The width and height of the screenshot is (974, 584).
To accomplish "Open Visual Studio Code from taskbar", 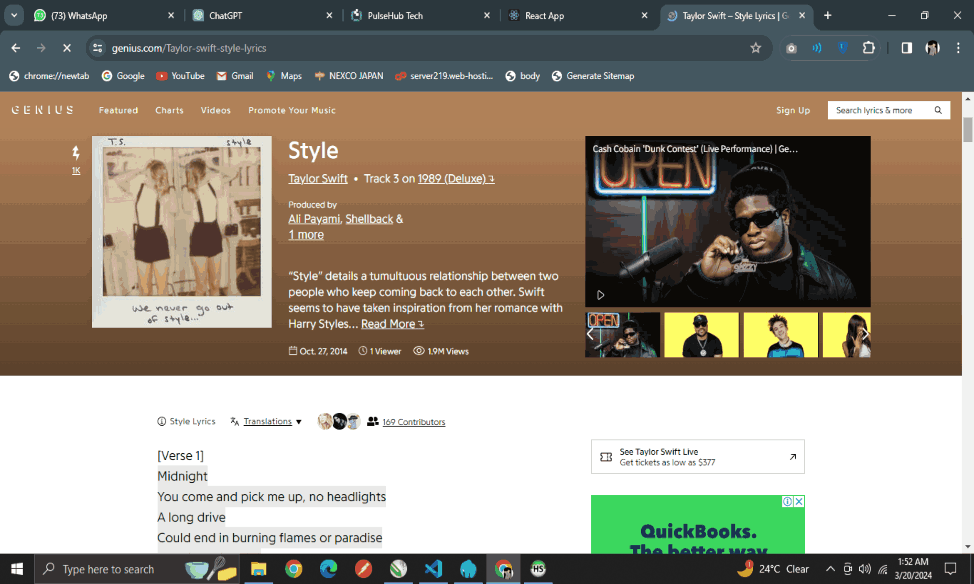I will point(433,569).
